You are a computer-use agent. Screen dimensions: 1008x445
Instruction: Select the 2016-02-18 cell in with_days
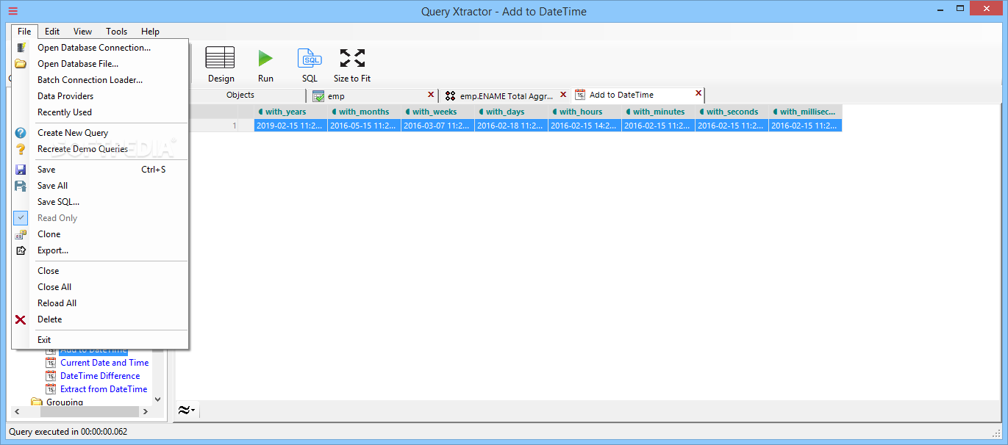[511, 126]
